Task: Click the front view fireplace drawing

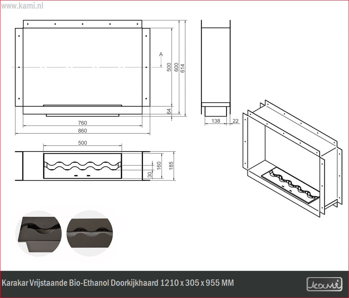Action: click(82, 69)
